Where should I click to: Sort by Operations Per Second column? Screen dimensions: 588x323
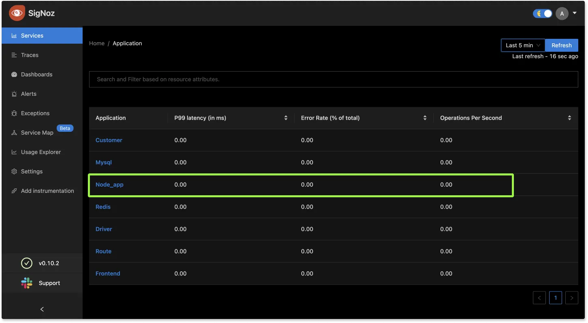(570, 118)
